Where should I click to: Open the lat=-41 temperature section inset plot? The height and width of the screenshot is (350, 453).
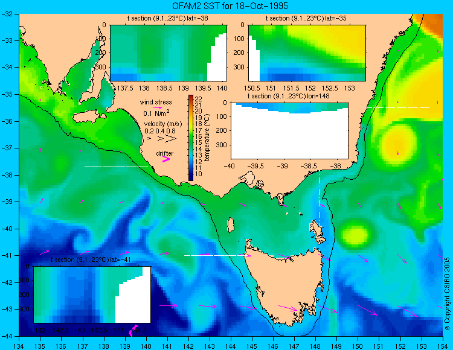click(x=92, y=294)
